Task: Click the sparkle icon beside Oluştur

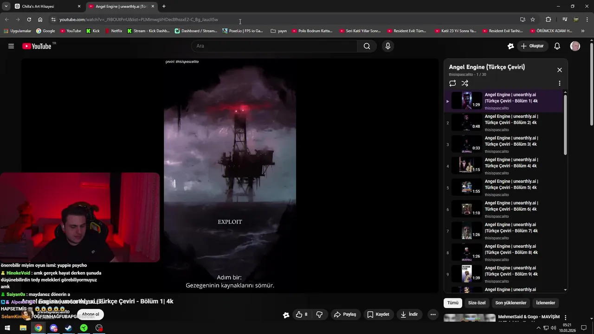Action: click(x=511, y=46)
